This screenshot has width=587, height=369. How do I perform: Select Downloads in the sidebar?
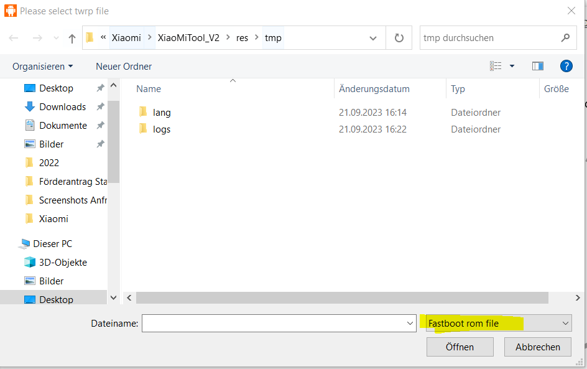tap(62, 107)
